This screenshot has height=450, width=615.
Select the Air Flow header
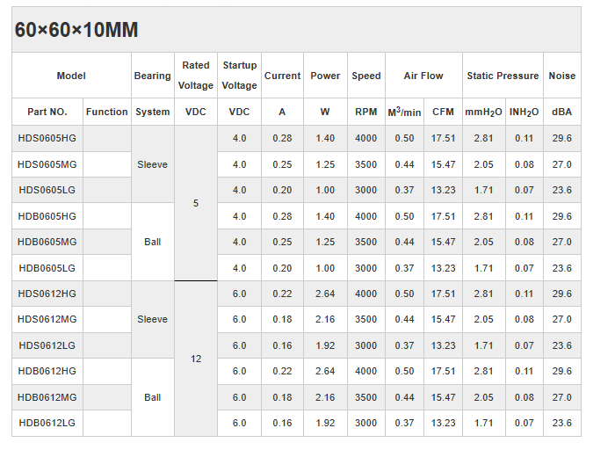point(423,76)
